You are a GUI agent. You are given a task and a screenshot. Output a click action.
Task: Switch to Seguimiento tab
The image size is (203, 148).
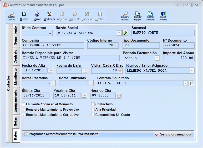[16, 36]
